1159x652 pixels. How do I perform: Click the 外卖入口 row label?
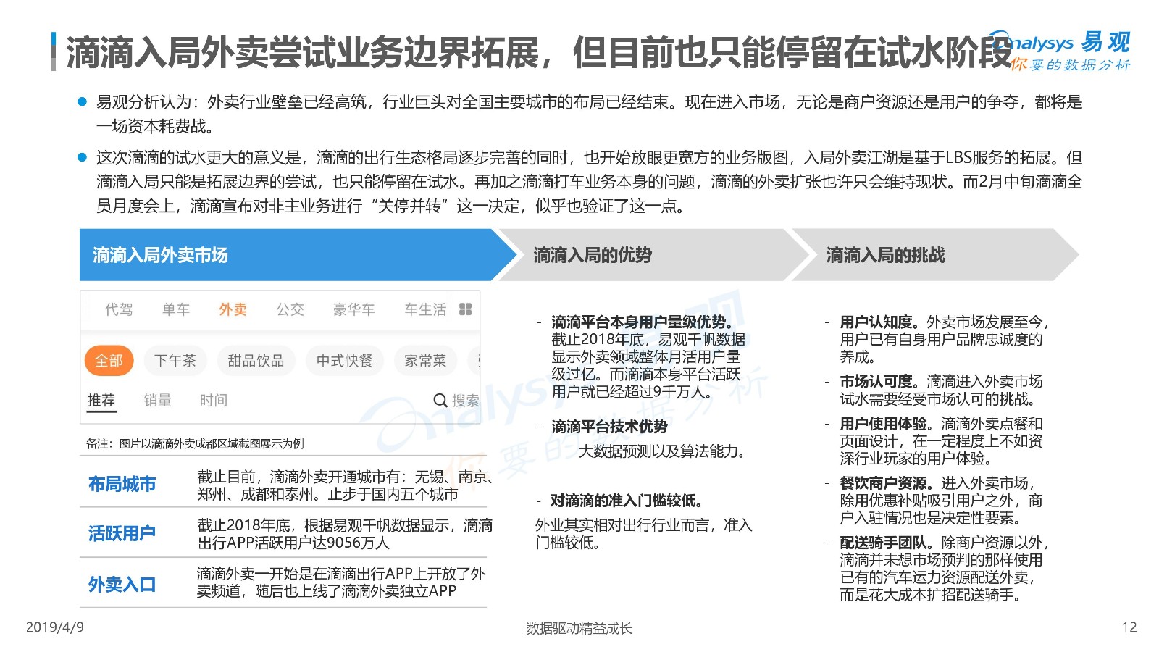pyautogui.click(x=122, y=585)
